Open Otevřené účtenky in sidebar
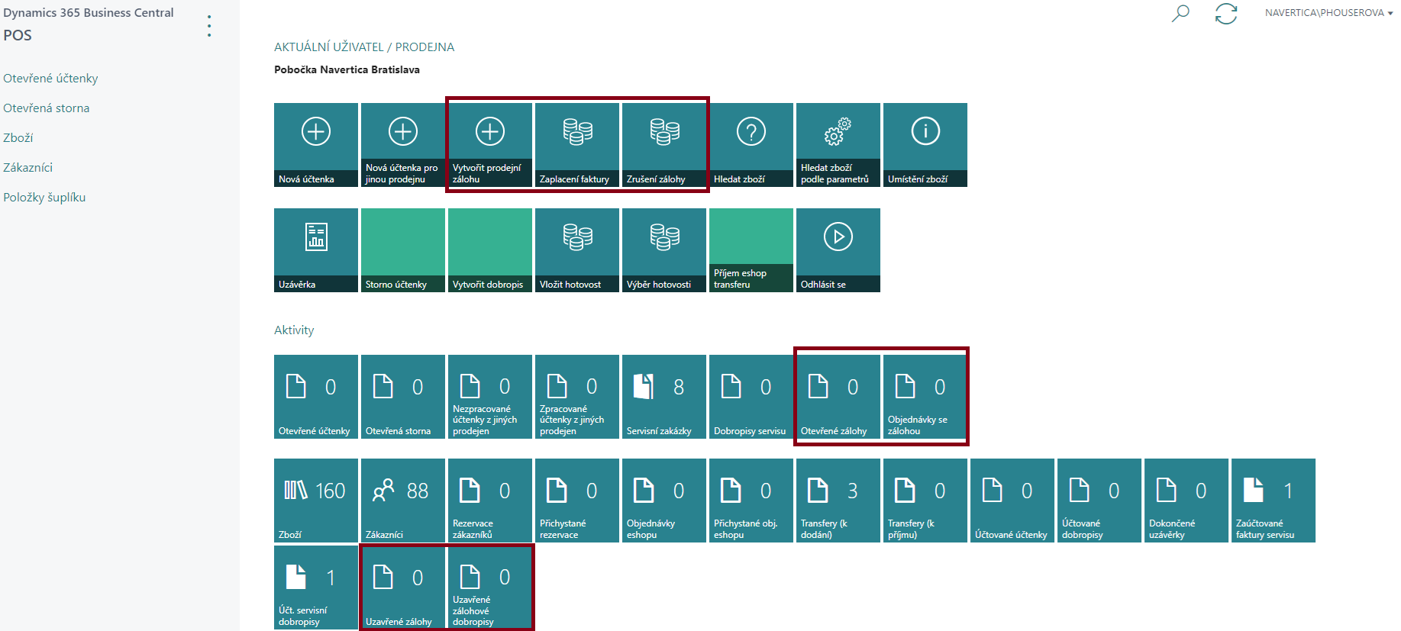 point(50,78)
